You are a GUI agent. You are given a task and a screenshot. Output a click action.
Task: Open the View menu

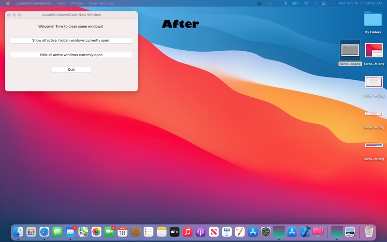(x=61, y=3)
